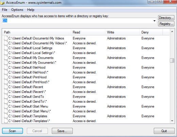Select path C:\Users\Default\NetHood\*

click(28, 72)
